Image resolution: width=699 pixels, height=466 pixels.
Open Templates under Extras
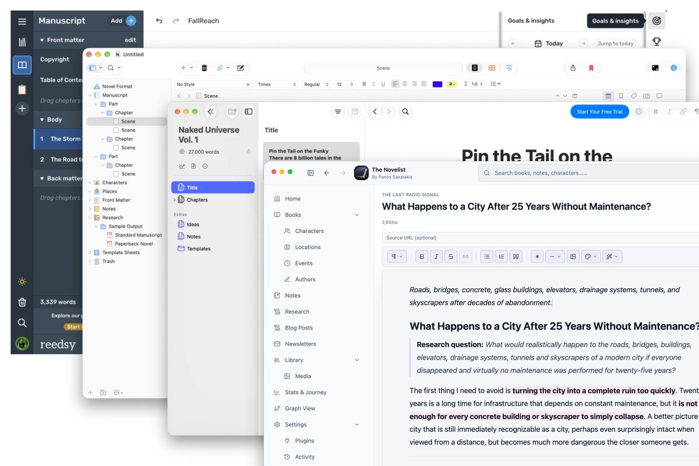pyautogui.click(x=199, y=249)
